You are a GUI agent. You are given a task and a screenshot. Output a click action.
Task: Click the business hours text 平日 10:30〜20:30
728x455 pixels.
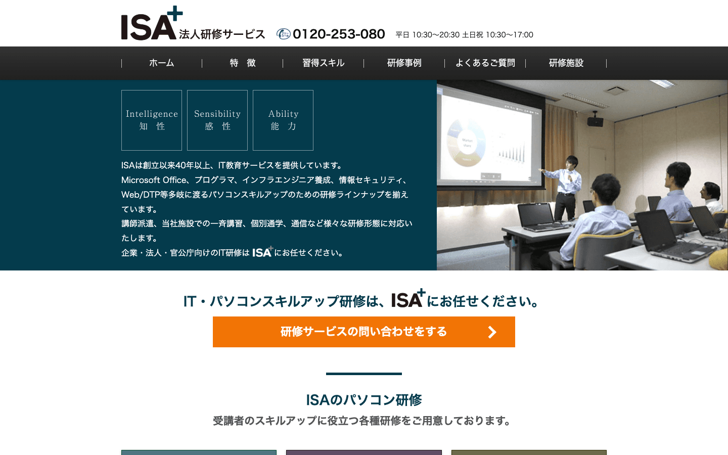[428, 35]
